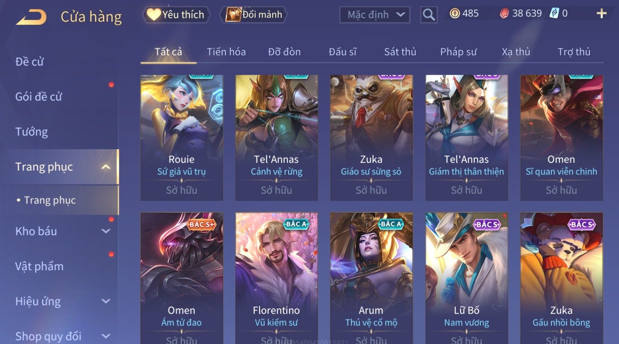This screenshot has width=619, height=344.
Task: Expand the Kho báu sidebar section
Action: tap(106, 231)
